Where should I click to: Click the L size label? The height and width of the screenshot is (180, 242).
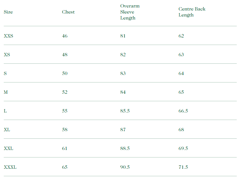click(5, 111)
